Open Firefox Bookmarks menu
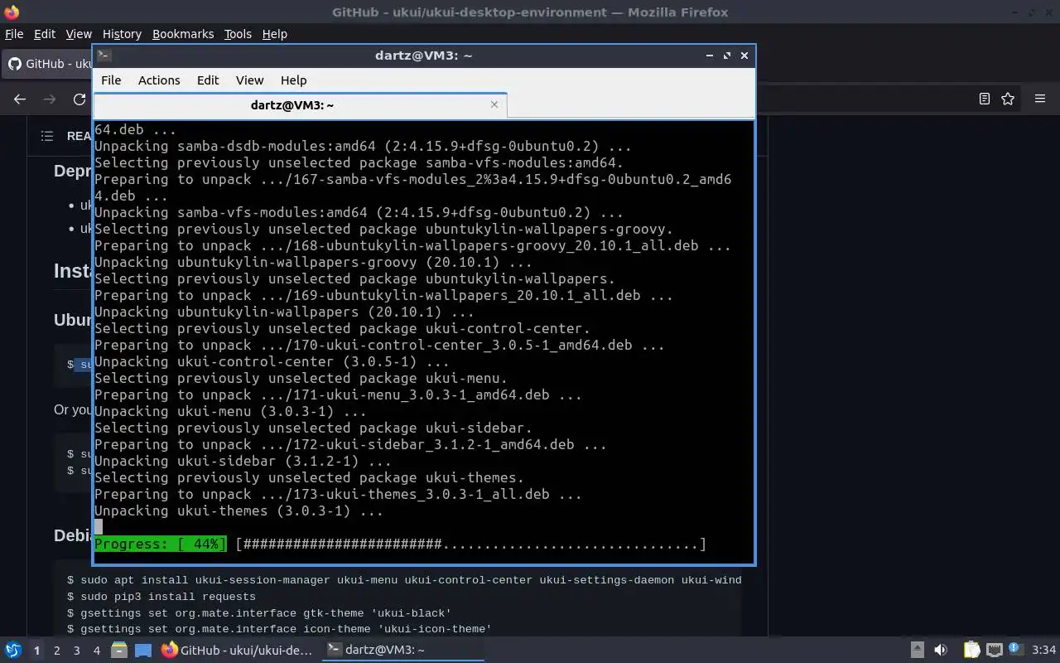Screen dimensions: 1060x663 coord(183,34)
